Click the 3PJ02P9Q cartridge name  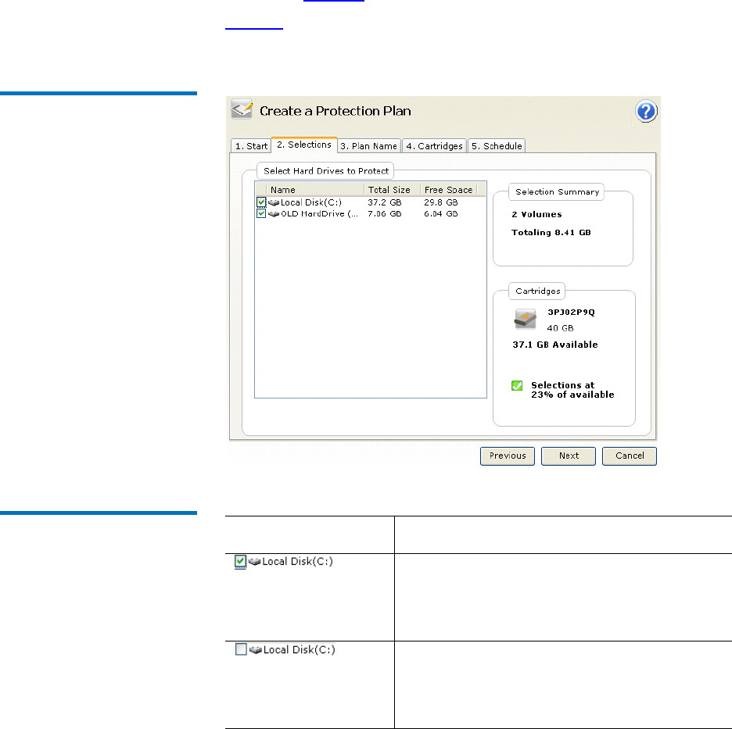pos(571,312)
